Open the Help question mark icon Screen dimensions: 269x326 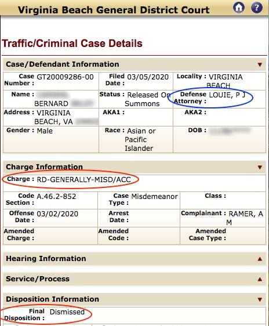tap(257, 8)
